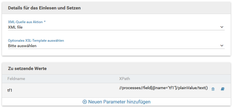The height and width of the screenshot is (108, 233).
Task: Click the tf1 field name cell
Action: tap(10, 90)
